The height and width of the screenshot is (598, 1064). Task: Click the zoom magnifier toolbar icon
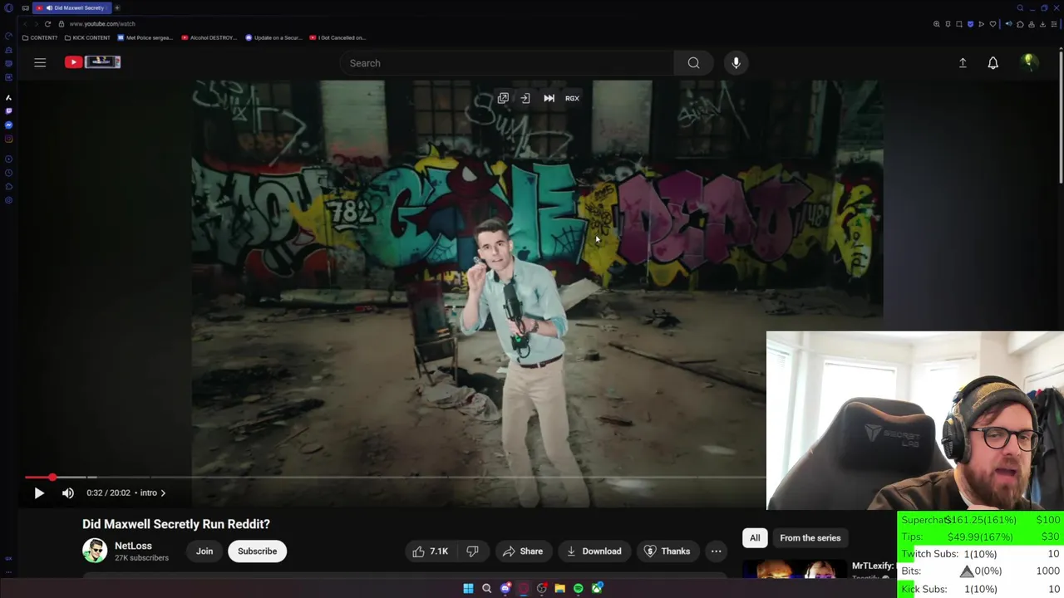[937, 24]
